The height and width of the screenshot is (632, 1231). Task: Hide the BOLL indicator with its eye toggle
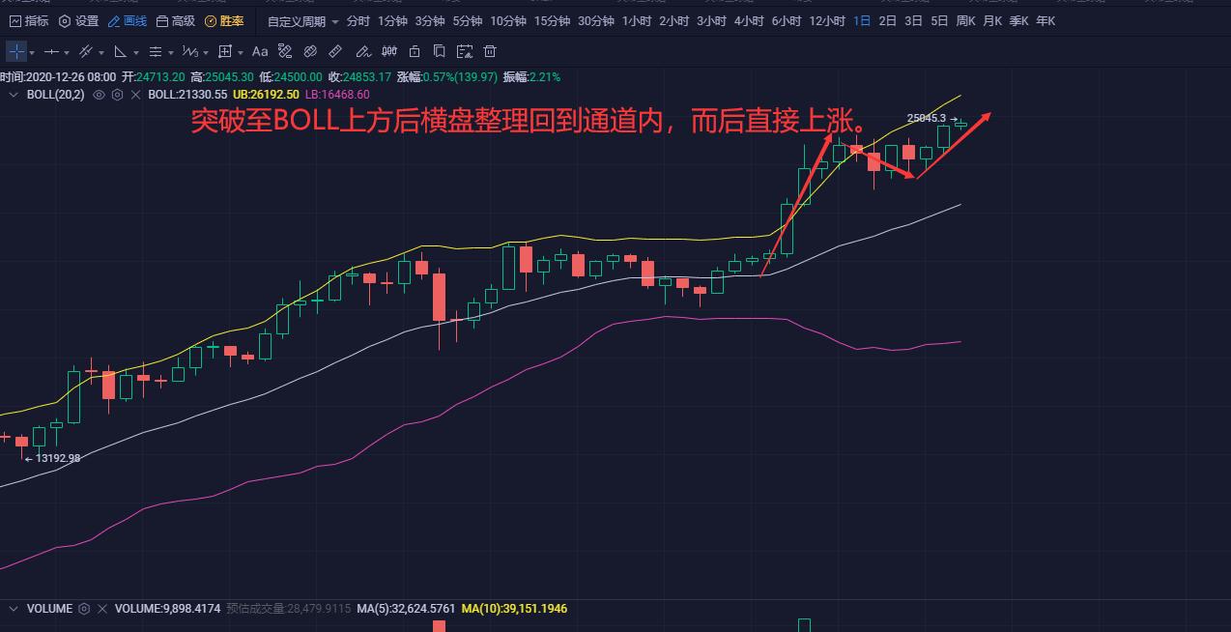(x=100, y=95)
